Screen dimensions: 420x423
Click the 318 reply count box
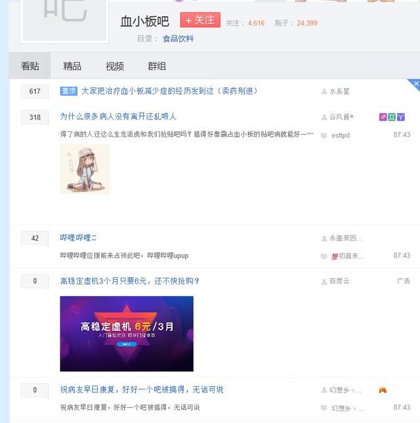(x=35, y=117)
